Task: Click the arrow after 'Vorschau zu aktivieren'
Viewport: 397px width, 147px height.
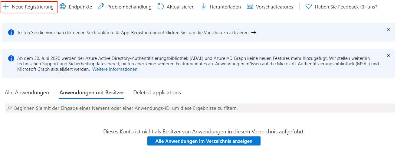Action: [254, 32]
